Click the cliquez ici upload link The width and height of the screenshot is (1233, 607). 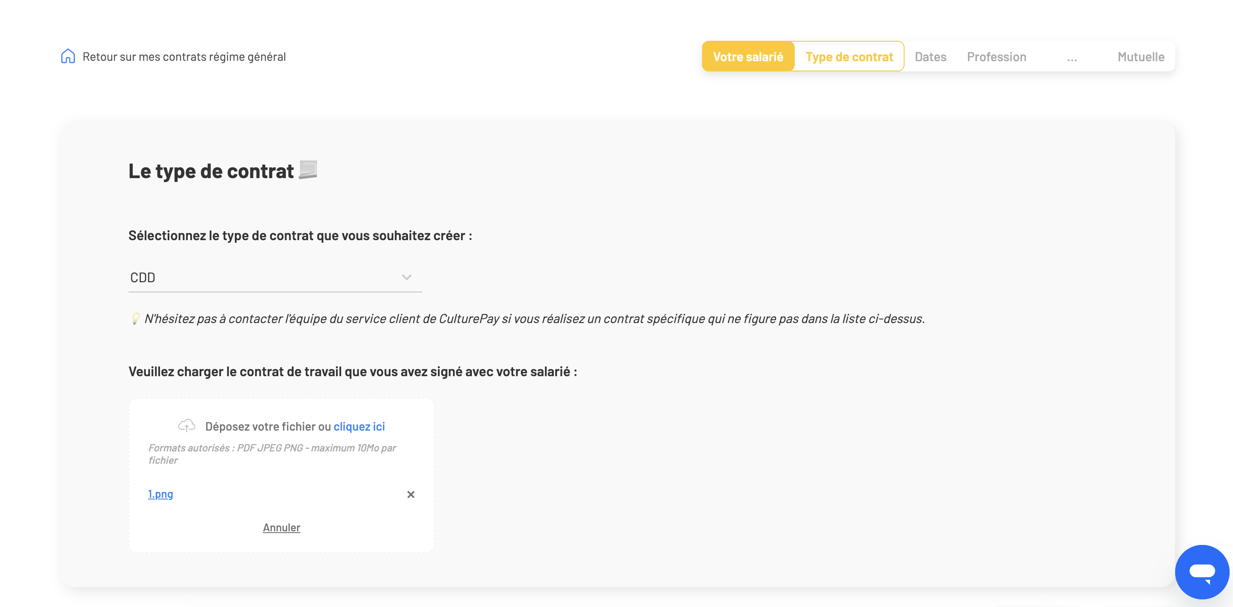[359, 426]
